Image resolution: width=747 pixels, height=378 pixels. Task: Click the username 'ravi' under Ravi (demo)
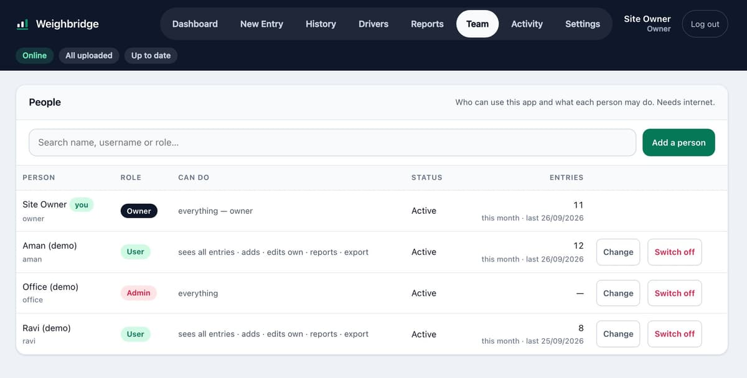click(x=29, y=341)
